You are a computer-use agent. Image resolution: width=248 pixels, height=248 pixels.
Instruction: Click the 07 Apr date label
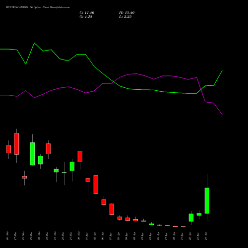pos(111,236)
